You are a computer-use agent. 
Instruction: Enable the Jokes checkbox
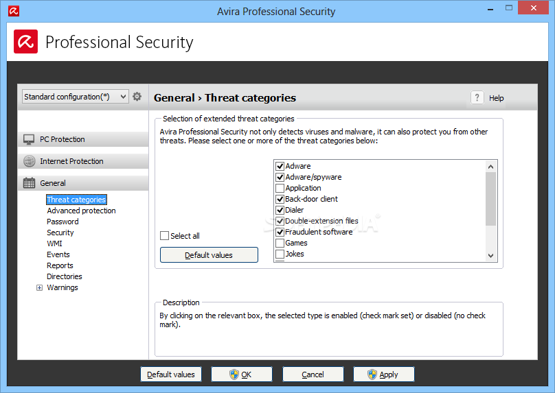[x=280, y=254]
